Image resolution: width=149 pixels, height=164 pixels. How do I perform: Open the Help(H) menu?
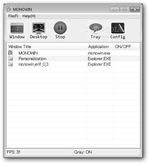(x=29, y=16)
